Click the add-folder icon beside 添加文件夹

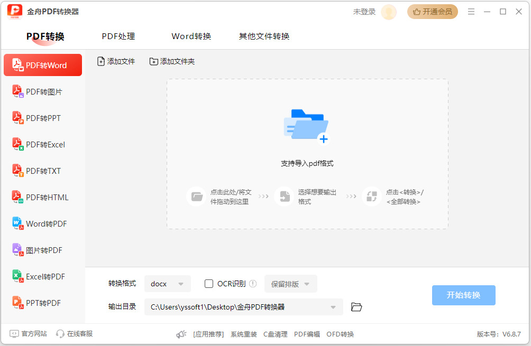(x=154, y=62)
